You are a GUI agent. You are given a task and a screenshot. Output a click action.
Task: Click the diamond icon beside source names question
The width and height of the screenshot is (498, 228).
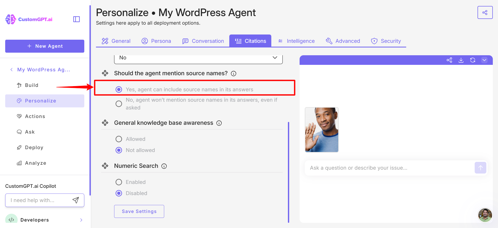point(105,73)
